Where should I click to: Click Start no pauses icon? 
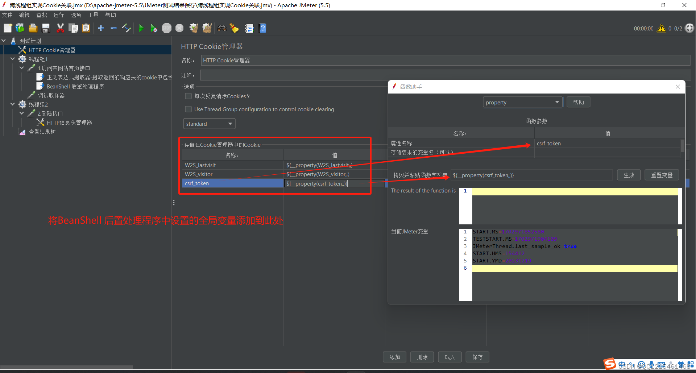154,28
